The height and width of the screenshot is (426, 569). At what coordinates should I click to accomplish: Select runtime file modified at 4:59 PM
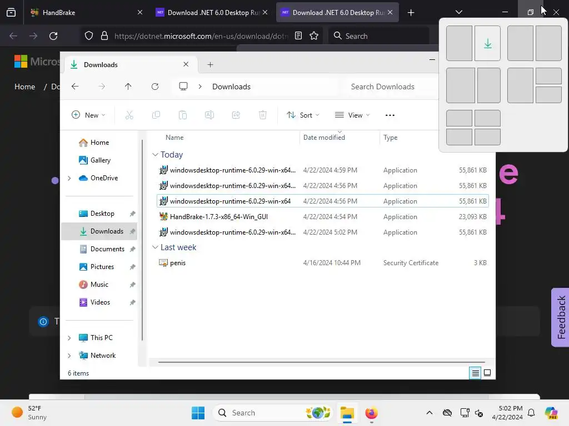coord(323,170)
